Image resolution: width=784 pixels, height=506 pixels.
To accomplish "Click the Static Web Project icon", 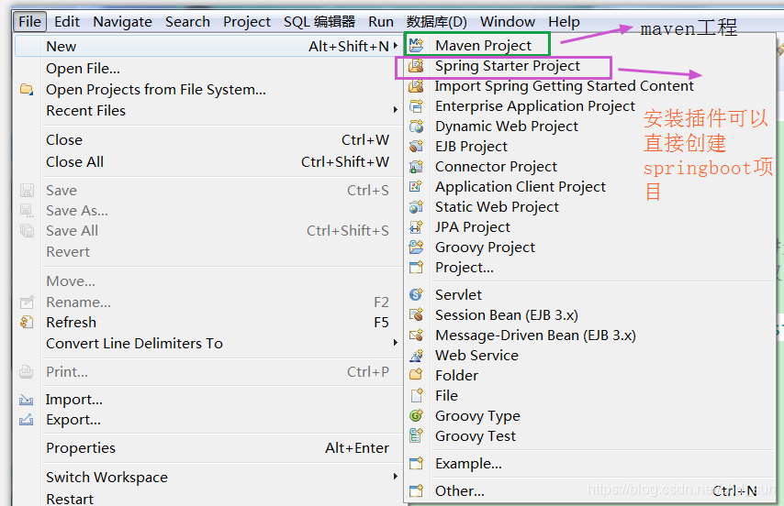I will tap(416, 206).
